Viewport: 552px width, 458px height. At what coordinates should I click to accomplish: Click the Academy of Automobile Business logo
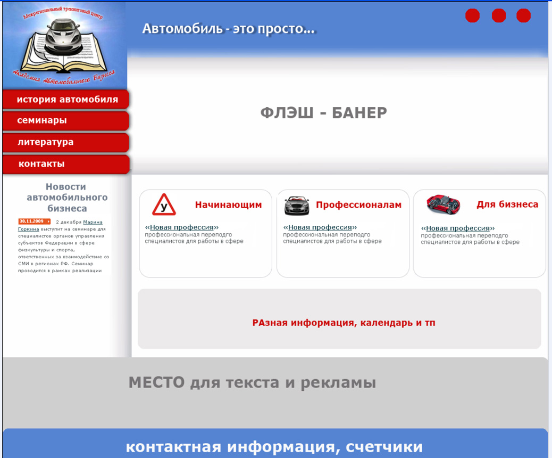click(x=63, y=45)
